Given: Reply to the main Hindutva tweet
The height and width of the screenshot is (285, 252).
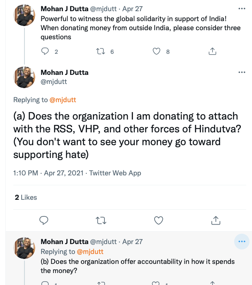Looking at the screenshot, I should (44, 220).
